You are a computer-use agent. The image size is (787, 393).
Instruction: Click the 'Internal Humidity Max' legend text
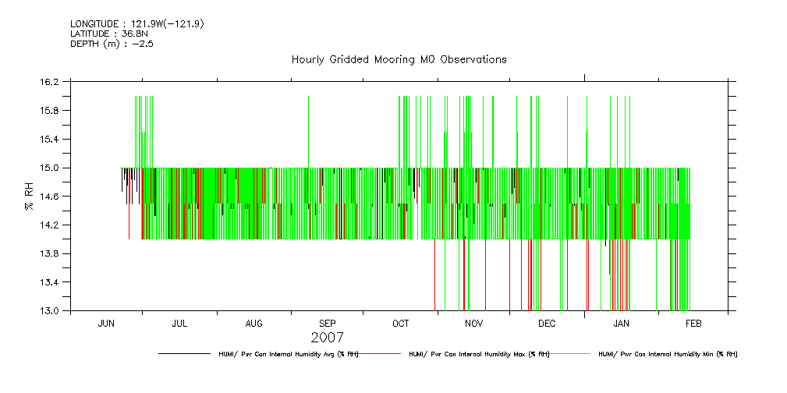(x=479, y=354)
